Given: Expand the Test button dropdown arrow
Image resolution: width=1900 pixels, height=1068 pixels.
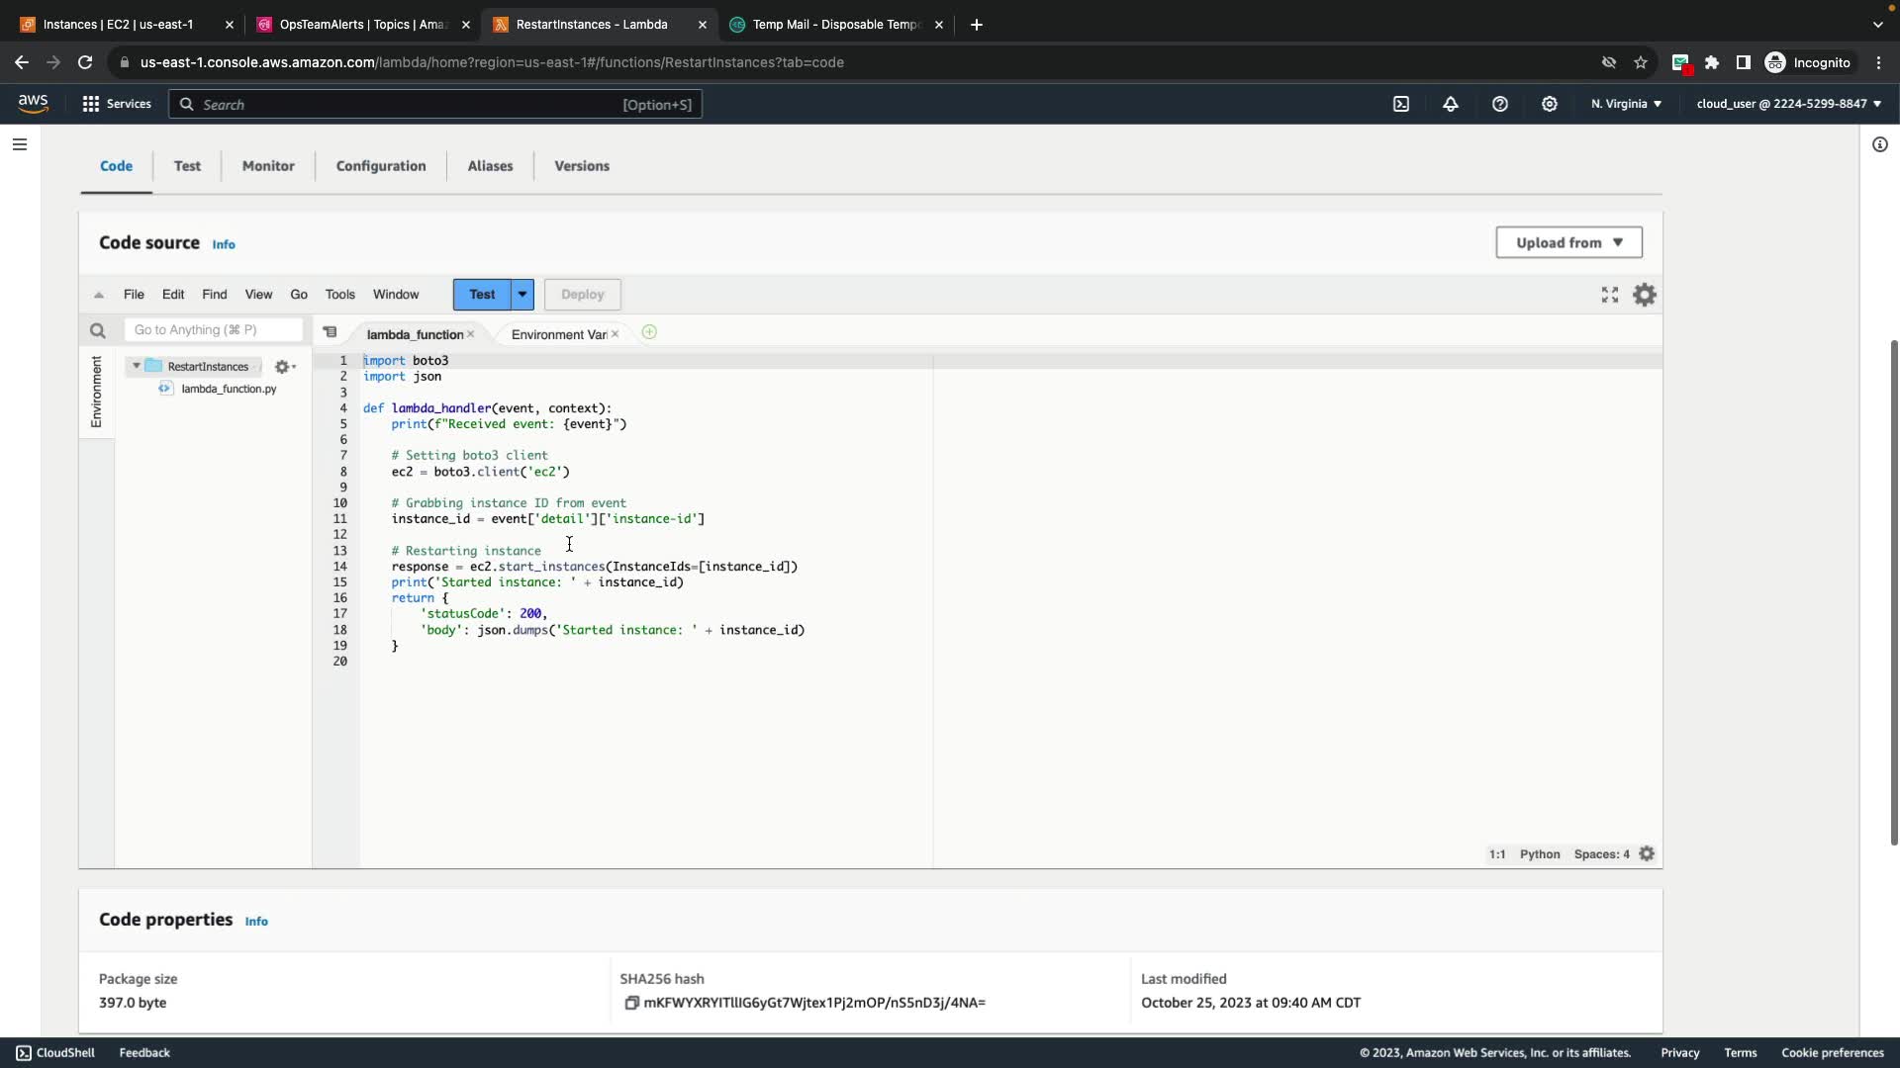Looking at the screenshot, I should 522,295.
